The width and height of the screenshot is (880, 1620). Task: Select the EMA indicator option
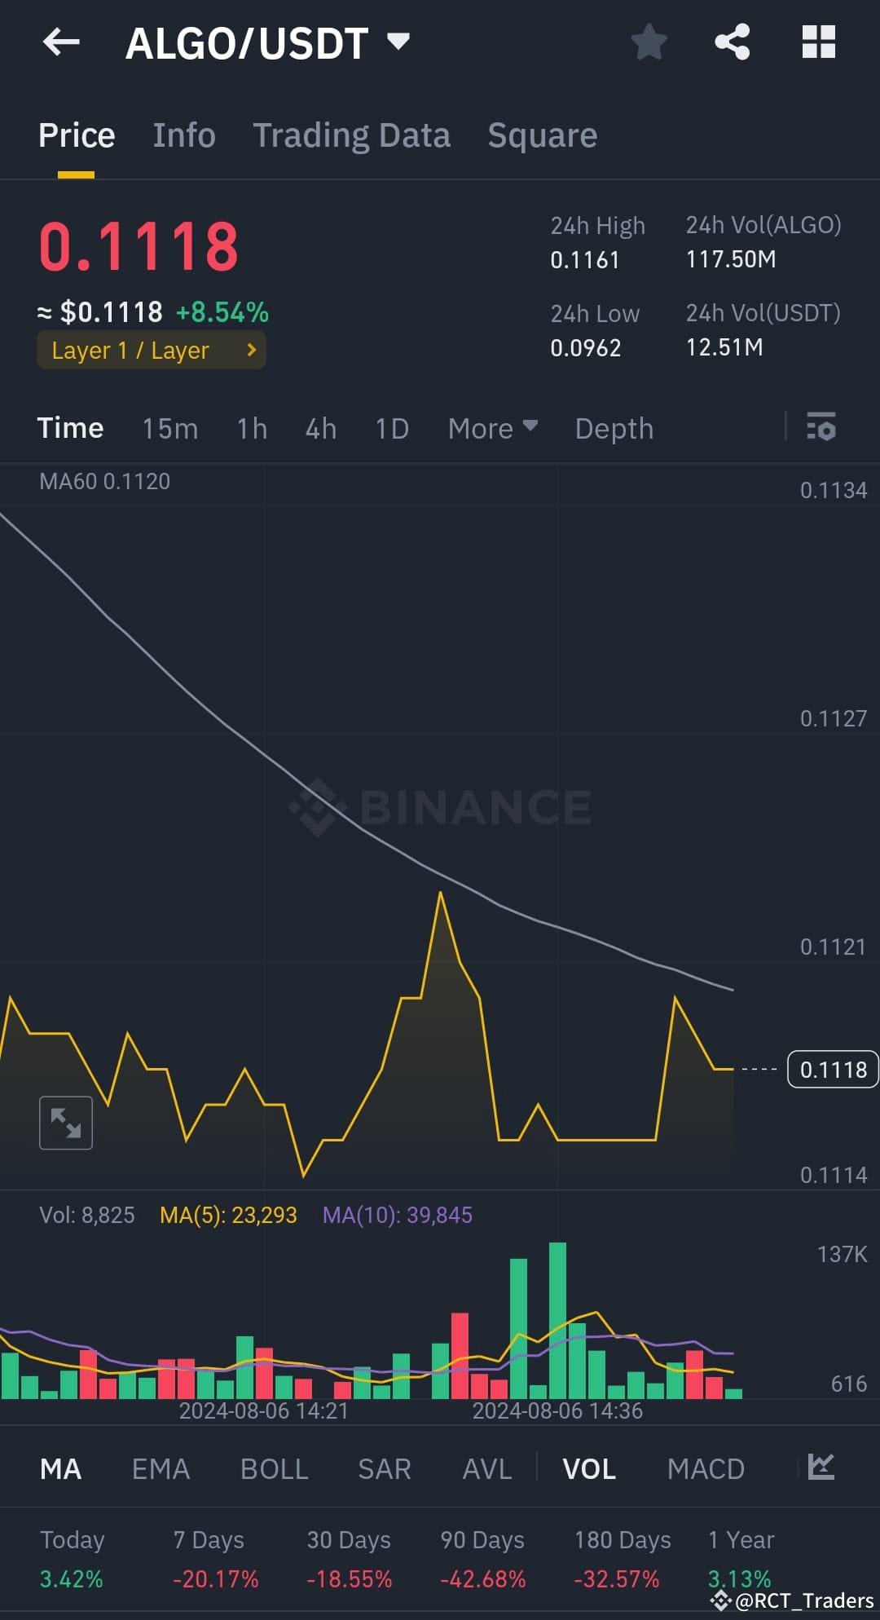160,1468
